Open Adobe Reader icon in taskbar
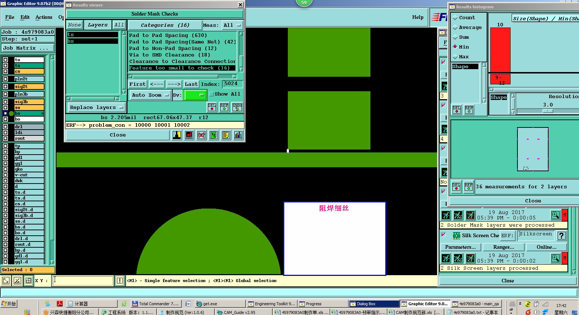Image resolution: width=579 pixels, height=315 pixels. [59, 304]
